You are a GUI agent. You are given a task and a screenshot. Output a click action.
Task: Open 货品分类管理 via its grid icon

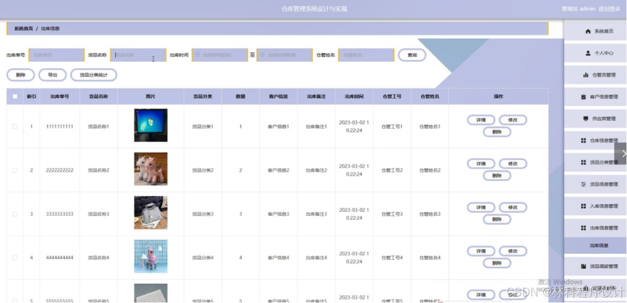click(583, 162)
